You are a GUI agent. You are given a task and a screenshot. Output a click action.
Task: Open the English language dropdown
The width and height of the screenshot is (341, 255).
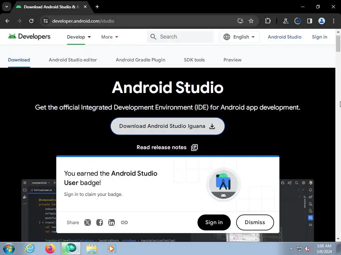(239, 37)
